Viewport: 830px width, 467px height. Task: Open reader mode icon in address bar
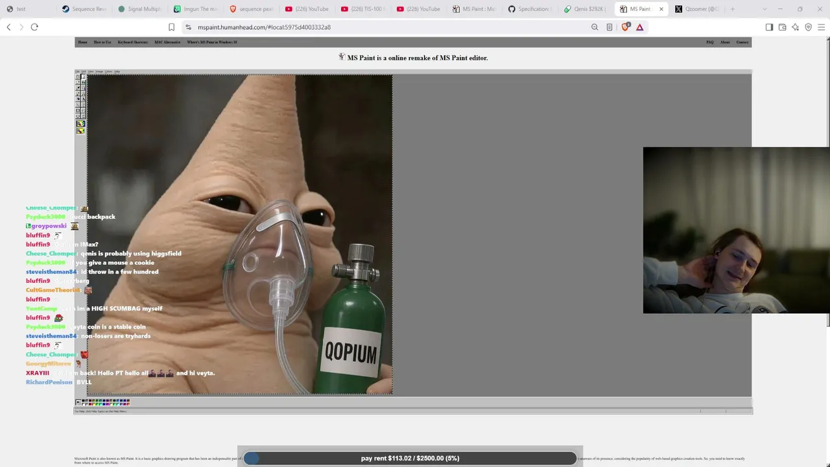[x=610, y=27]
